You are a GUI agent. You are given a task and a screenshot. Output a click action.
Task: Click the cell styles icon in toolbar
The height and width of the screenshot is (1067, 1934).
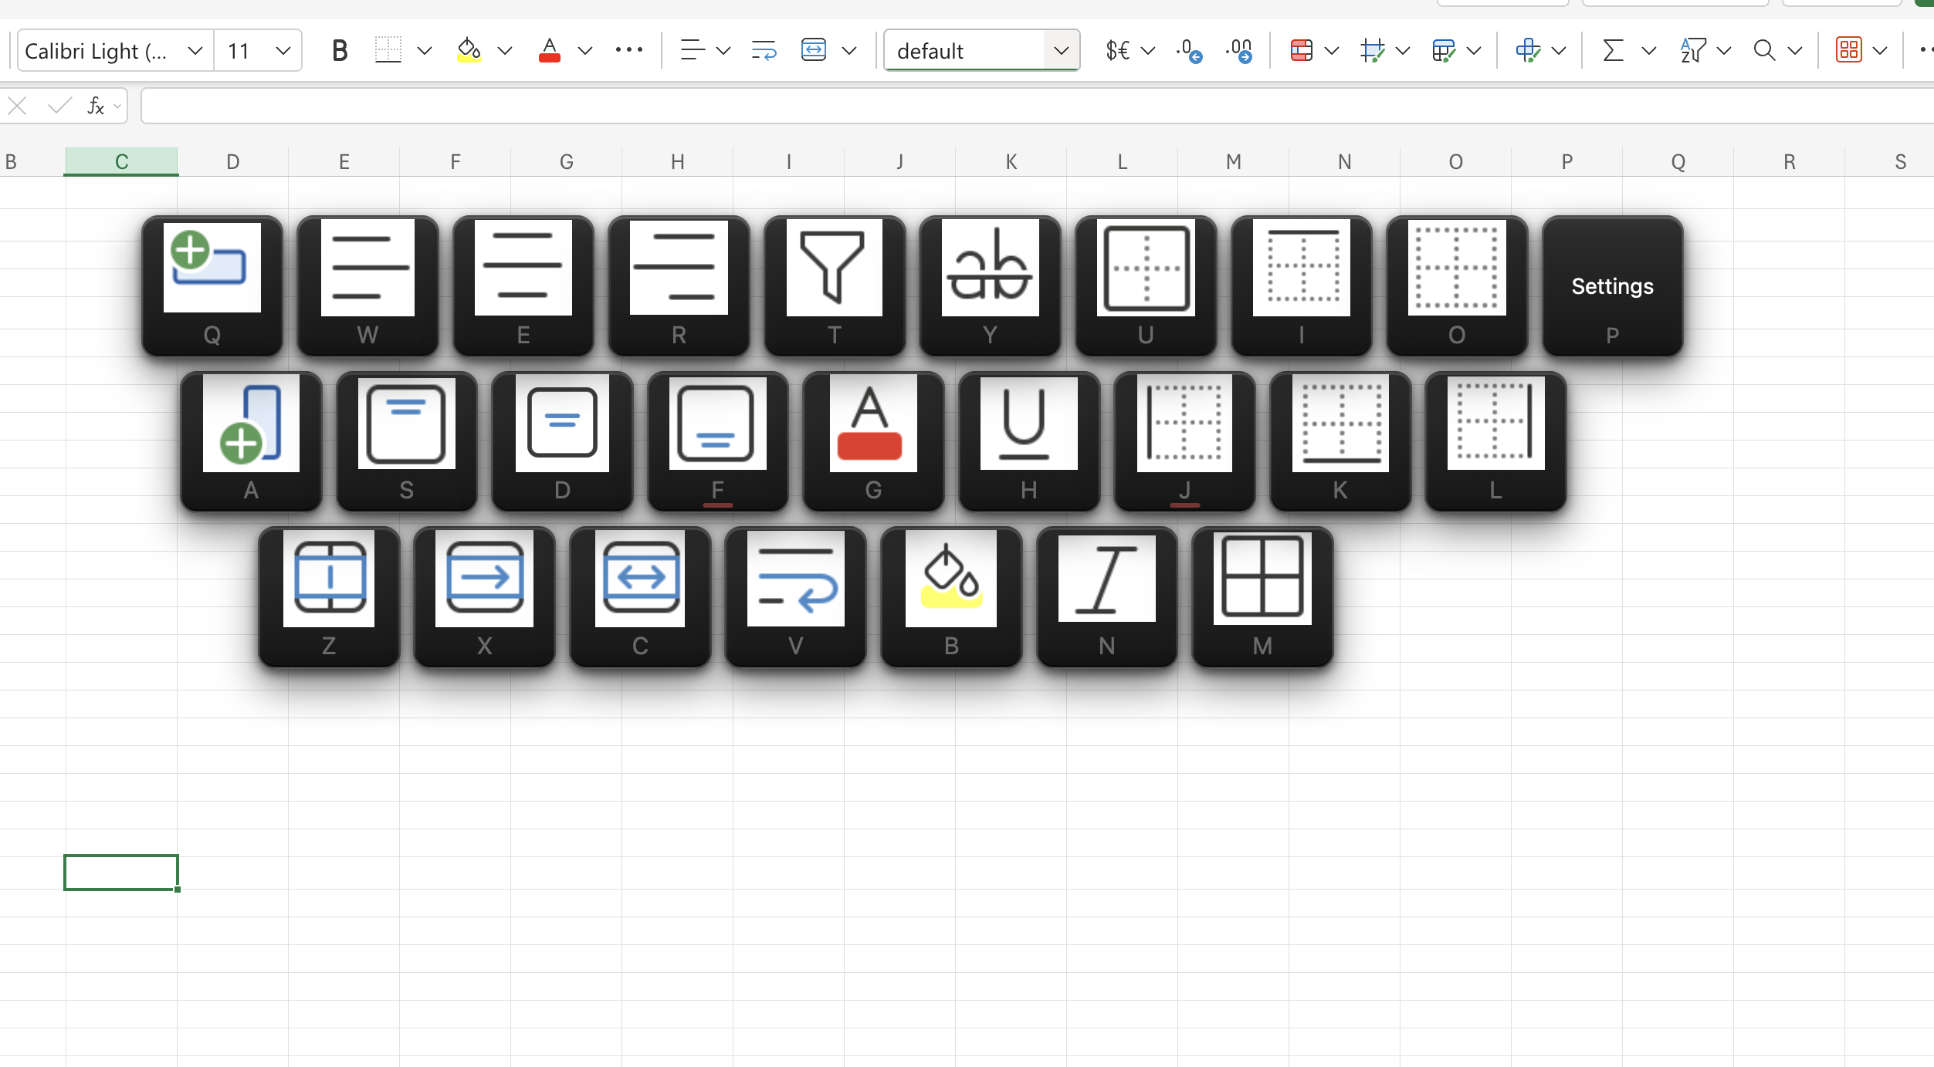click(1372, 50)
